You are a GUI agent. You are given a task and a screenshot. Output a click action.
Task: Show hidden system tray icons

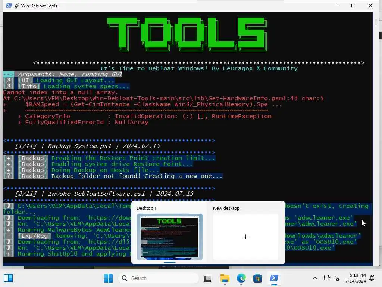315,278
